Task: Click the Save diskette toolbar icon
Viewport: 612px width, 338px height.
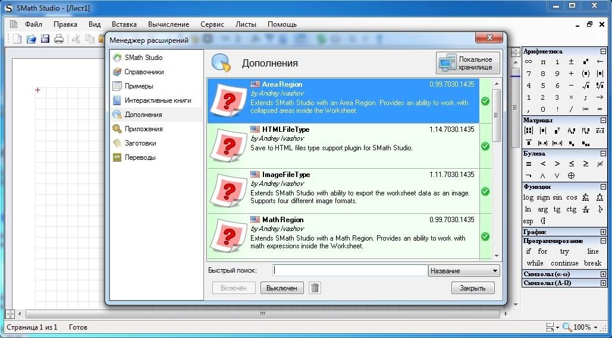Action: click(45, 39)
